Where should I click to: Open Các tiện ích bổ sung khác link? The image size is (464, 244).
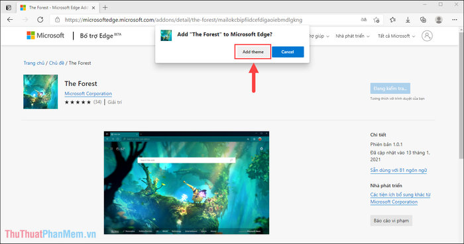coord(400,198)
